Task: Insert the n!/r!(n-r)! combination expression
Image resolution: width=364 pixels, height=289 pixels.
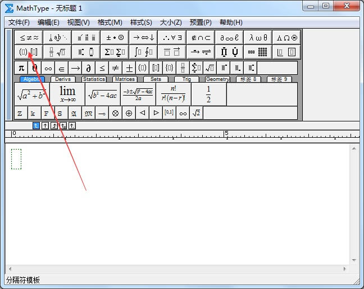Action: [x=174, y=94]
